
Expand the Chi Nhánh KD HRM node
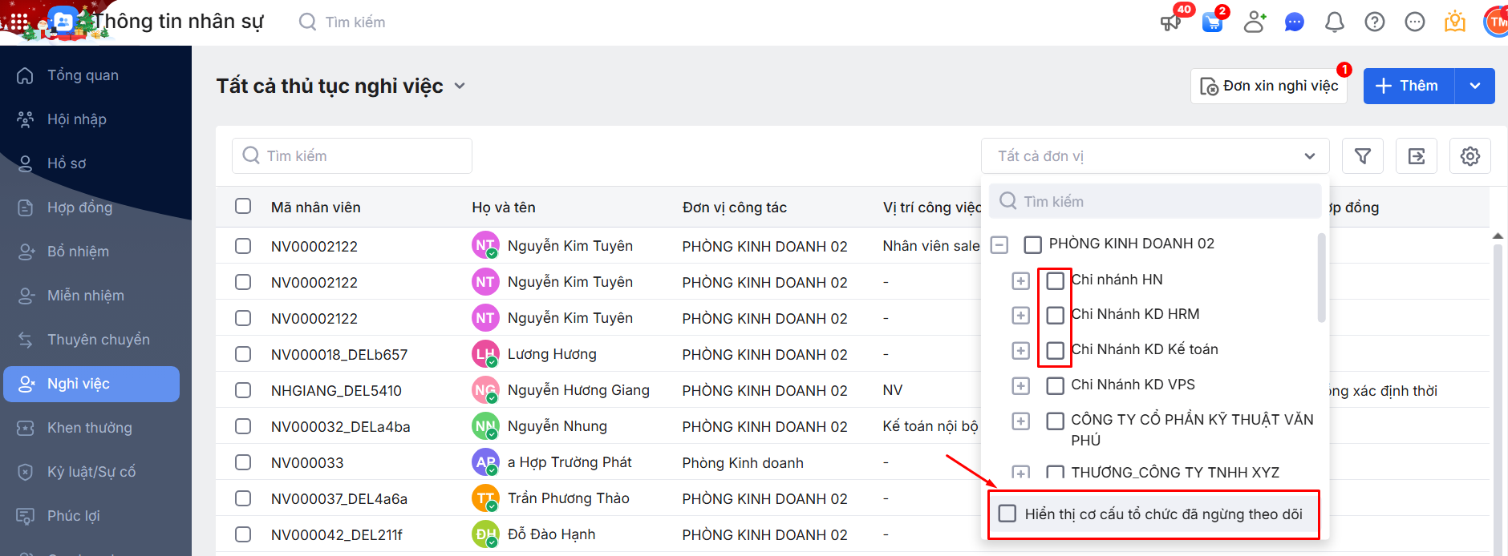1020,315
